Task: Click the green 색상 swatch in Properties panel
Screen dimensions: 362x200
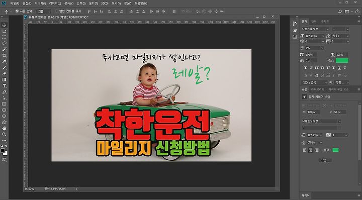Action: [x=335, y=150]
